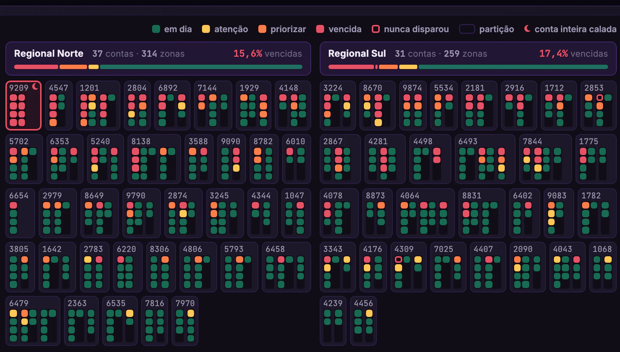Click the 'em dia' green legend swatch
The height and width of the screenshot is (352, 620).
pyautogui.click(x=156, y=29)
